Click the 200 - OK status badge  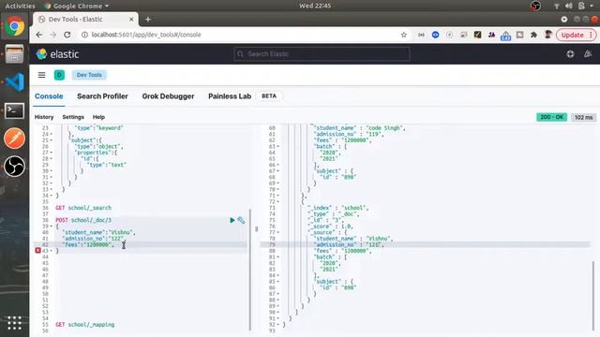pos(551,117)
